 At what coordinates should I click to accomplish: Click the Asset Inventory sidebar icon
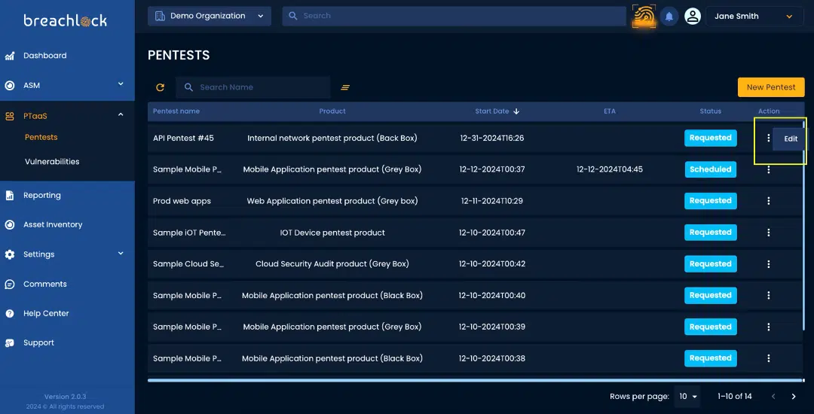click(x=9, y=225)
